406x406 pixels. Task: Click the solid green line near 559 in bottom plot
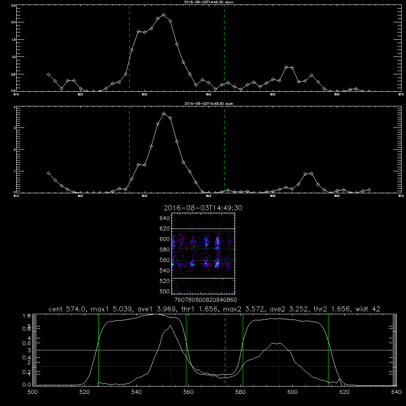click(x=186, y=350)
